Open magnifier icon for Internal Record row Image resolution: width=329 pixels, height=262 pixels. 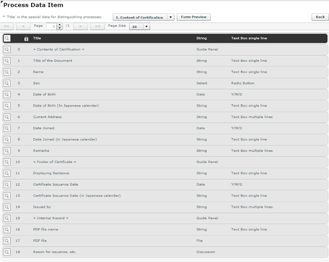pos(7,218)
